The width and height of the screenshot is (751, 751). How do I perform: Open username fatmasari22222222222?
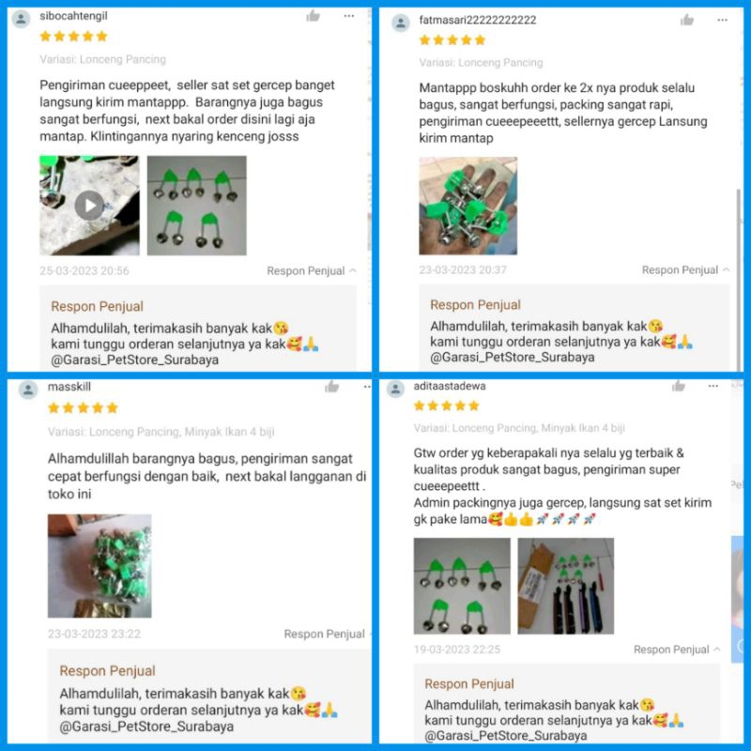pos(478,20)
